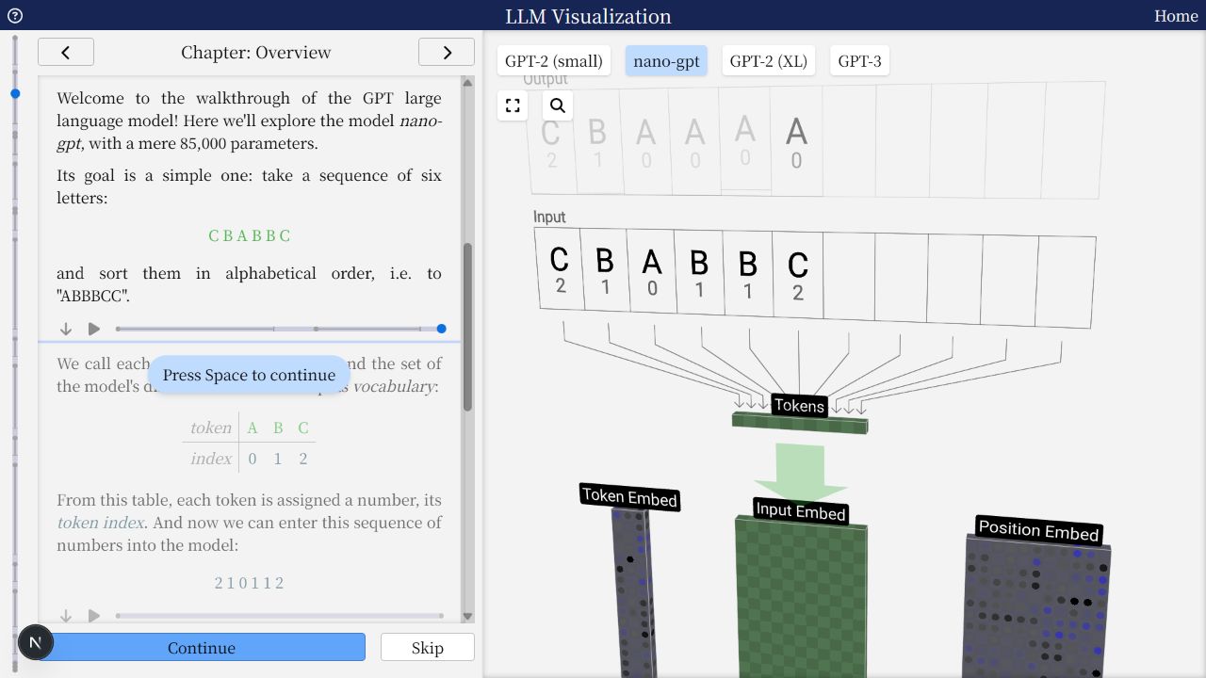Select the 'Input Embed' block label

pos(801,511)
